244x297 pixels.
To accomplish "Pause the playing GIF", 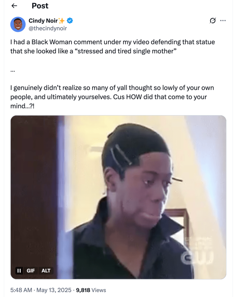I will pyautogui.click(x=19, y=270).
